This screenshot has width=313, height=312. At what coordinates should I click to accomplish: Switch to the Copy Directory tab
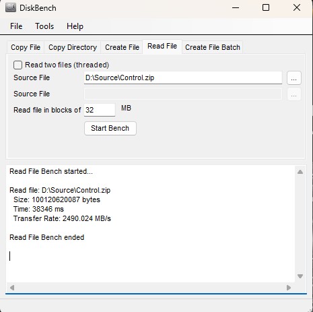73,47
